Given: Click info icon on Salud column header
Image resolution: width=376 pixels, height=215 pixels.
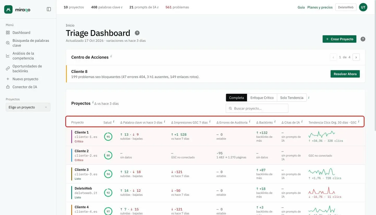Looking at the screenshot, I should pyautogui.click(x=114, y=121).
